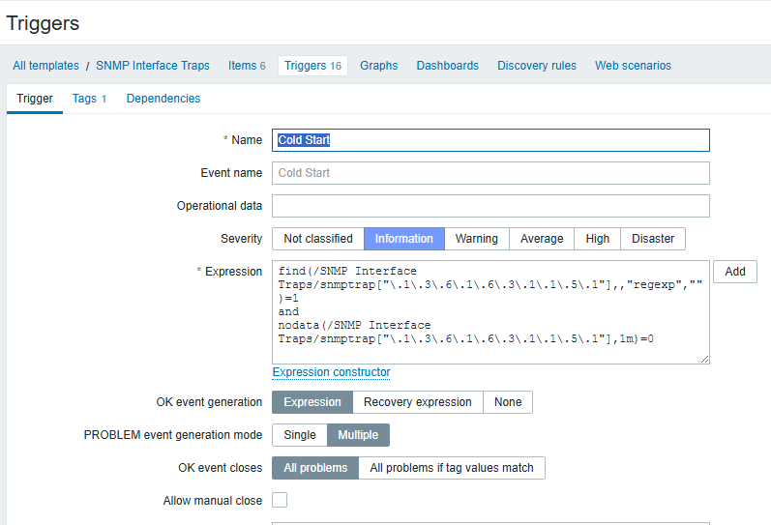Select All problems if tag values match
771x525 pixels.
coord(451,468)
